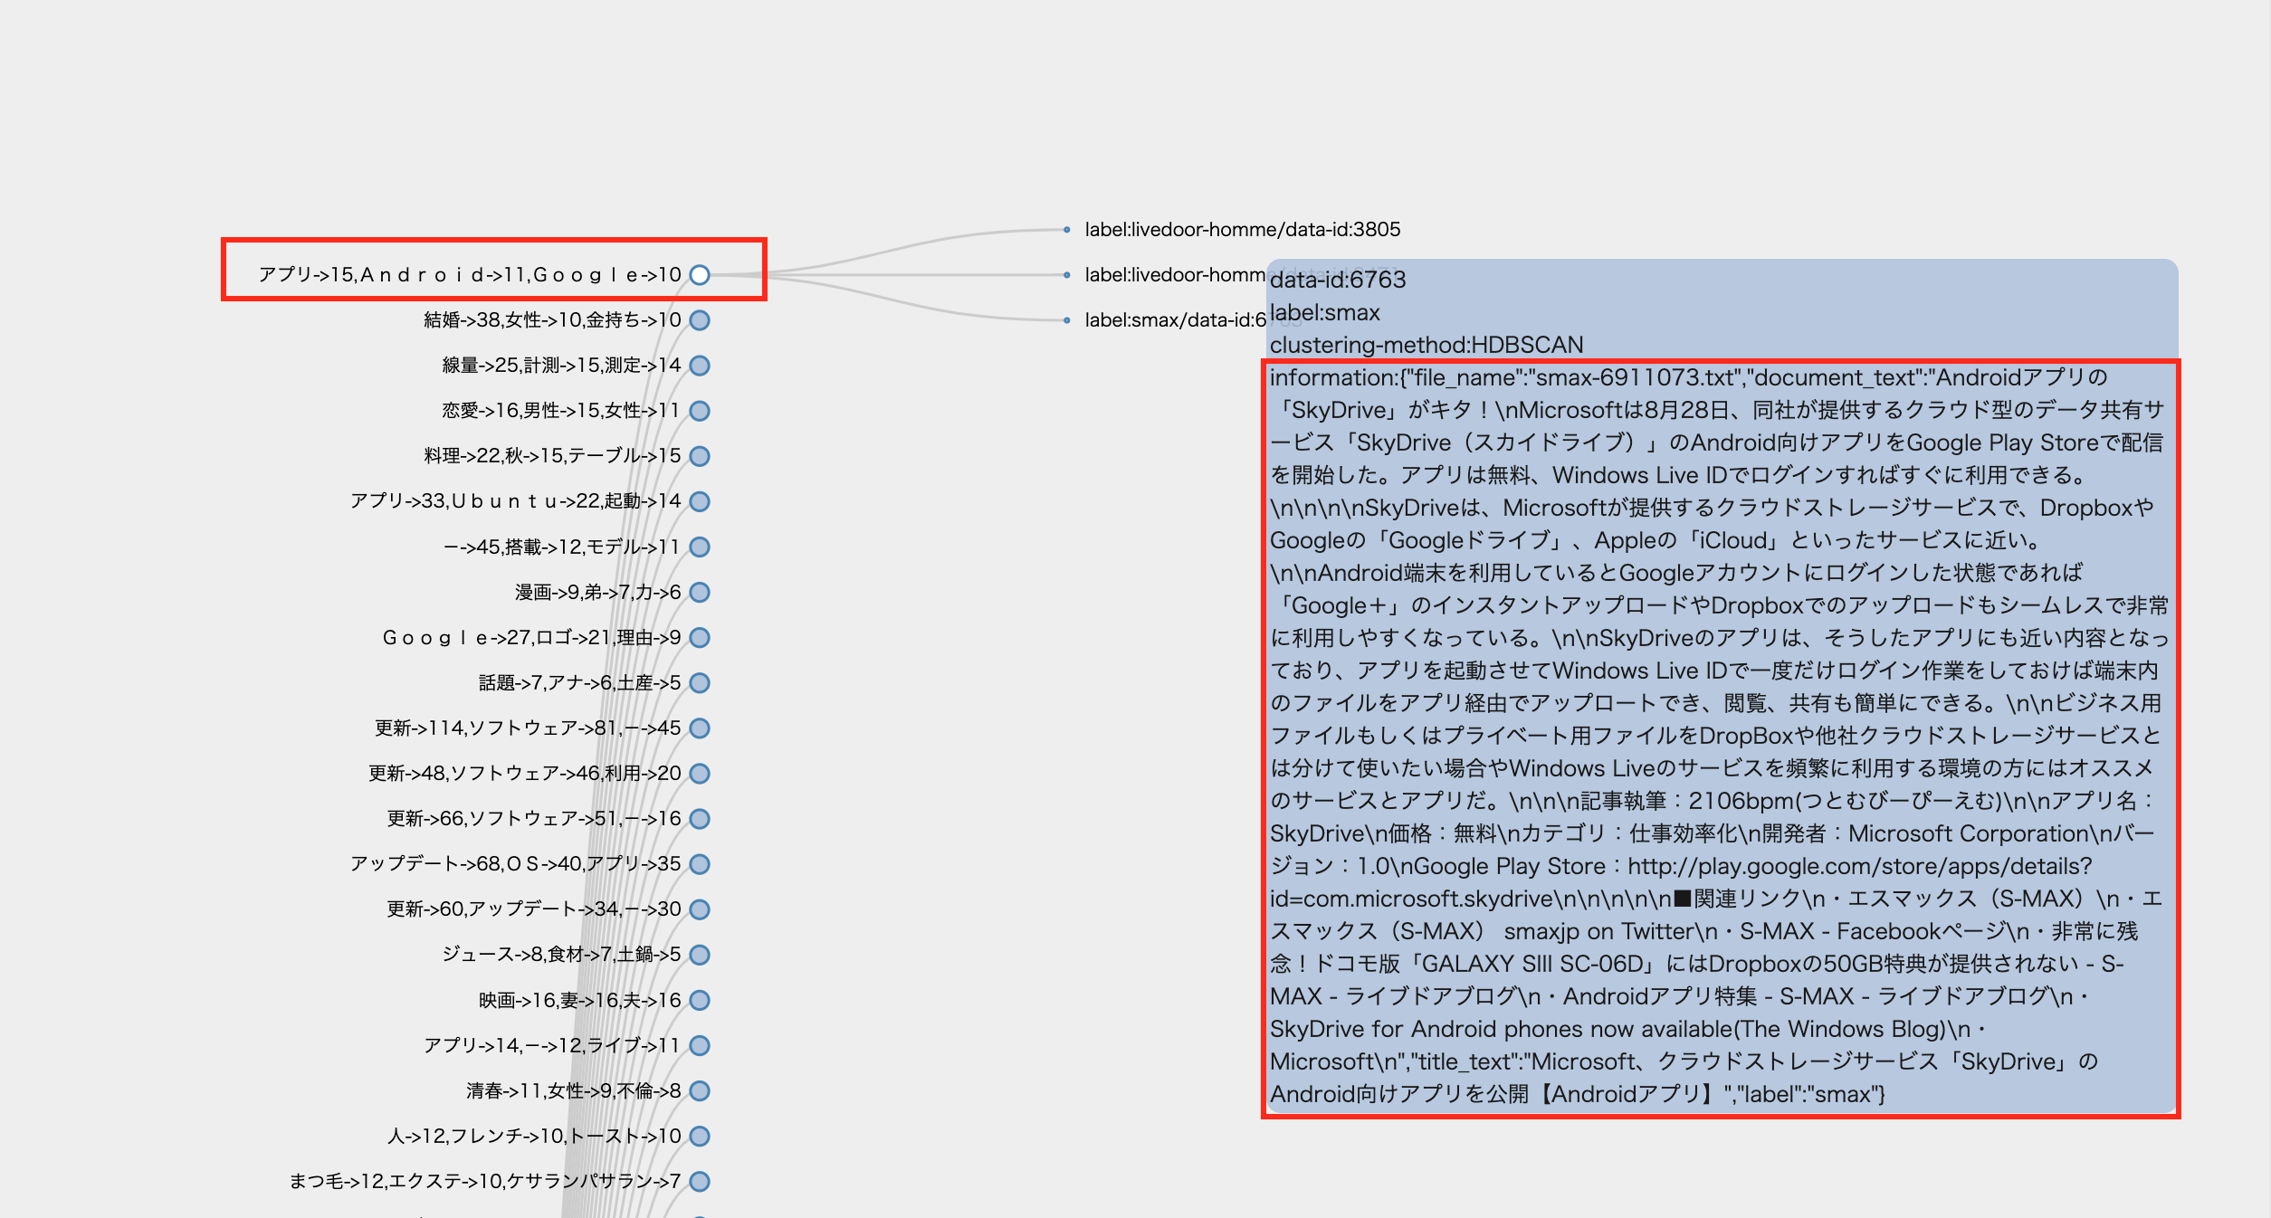Click circle beside アップデート->68,OS->40
The width and height of the screenshot is (2271, 1218).
(699, 864)
